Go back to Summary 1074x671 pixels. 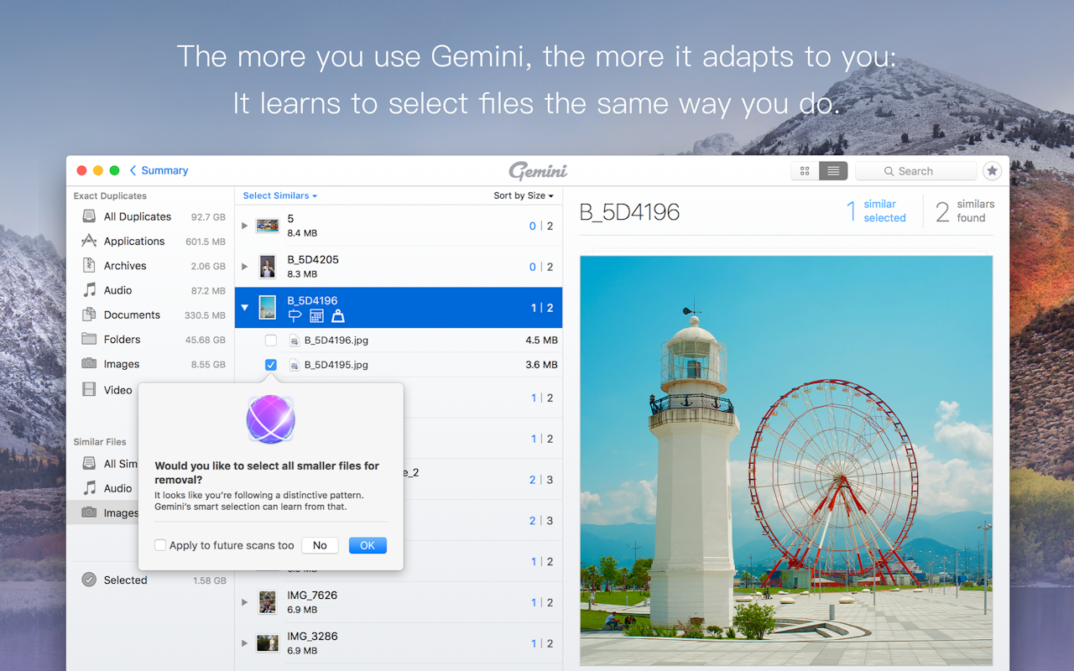point(159,170)
